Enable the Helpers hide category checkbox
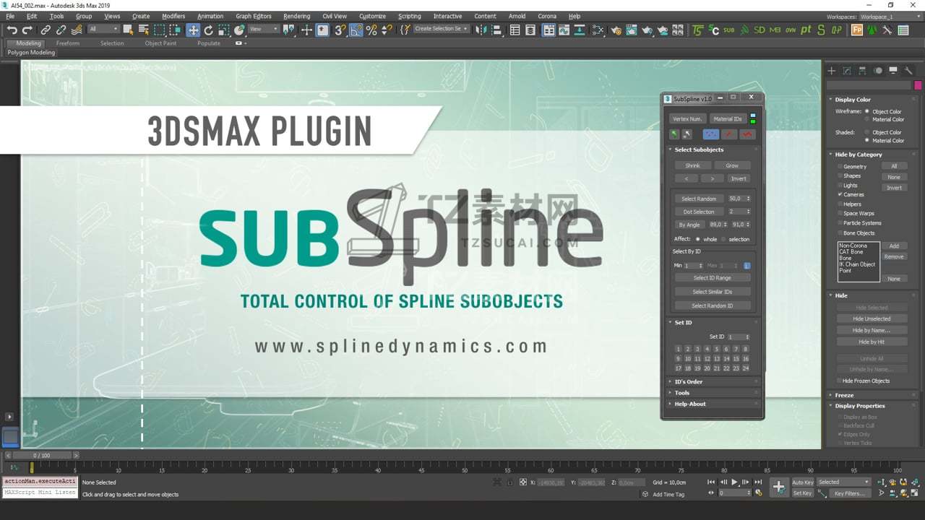The height and width of the screenshot is (520, 925). click(x=840, y=204)
